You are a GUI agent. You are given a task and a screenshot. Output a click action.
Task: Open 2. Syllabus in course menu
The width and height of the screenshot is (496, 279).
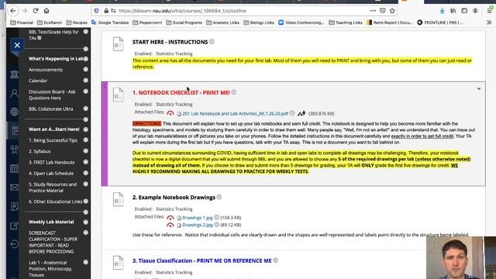coord(40,151)
